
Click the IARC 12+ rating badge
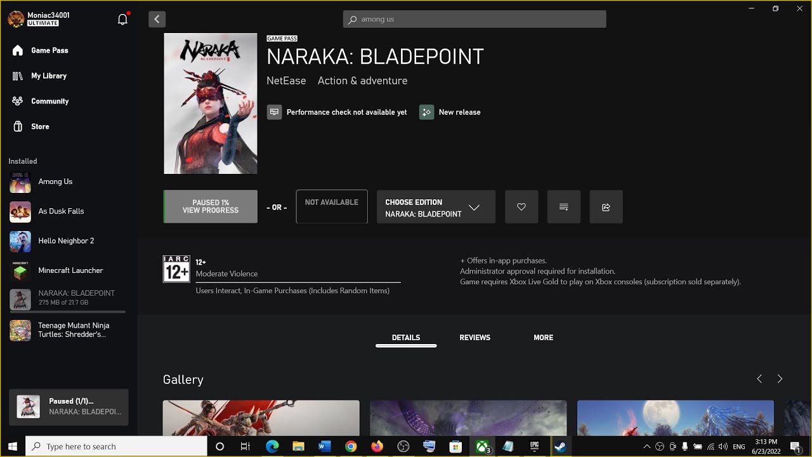coord(176,269)
